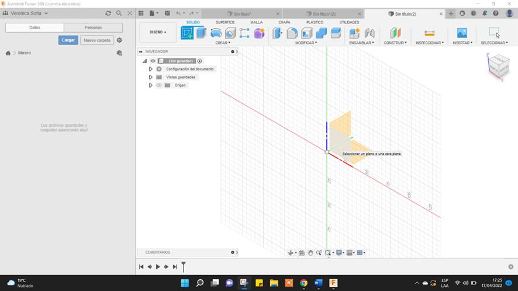Expand the Origen node

[151, 85]
